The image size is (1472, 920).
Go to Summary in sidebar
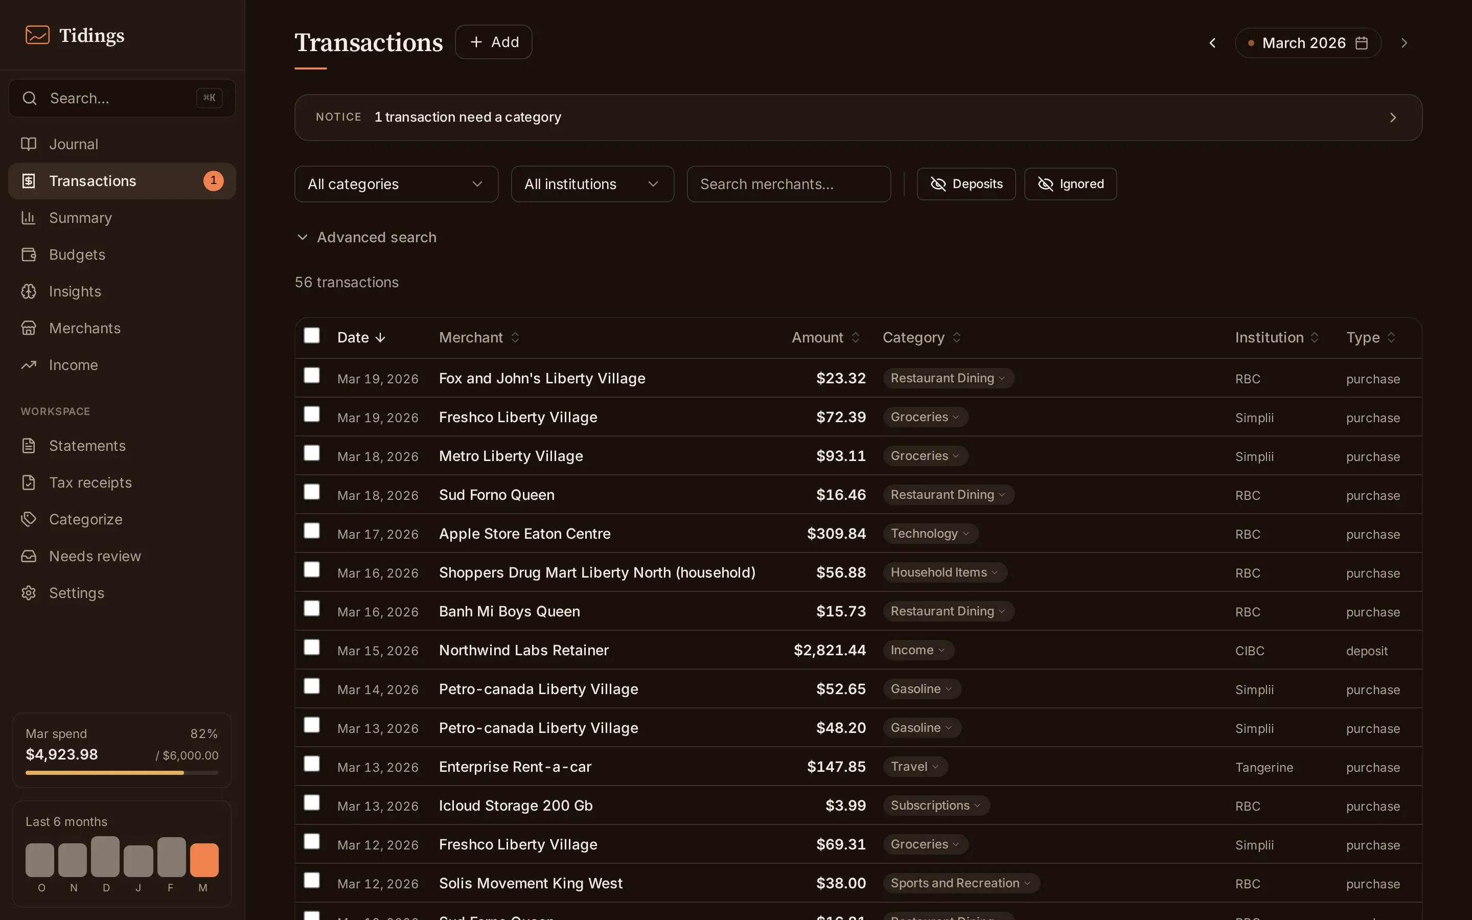[122, 218]
